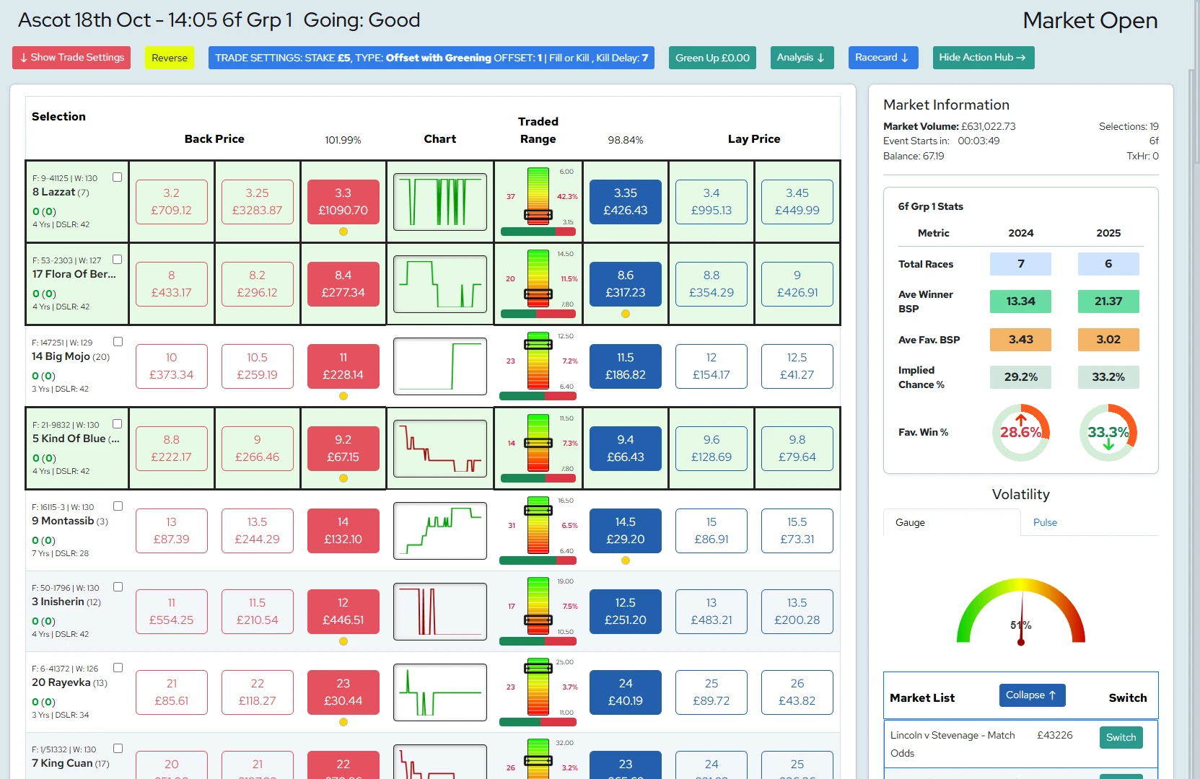
Task: Switch to Lincoln v Stevenage Match Odds
Action: coord(1120,737)
